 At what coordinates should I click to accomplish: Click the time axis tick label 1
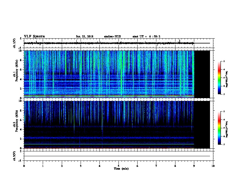point(43,166)
